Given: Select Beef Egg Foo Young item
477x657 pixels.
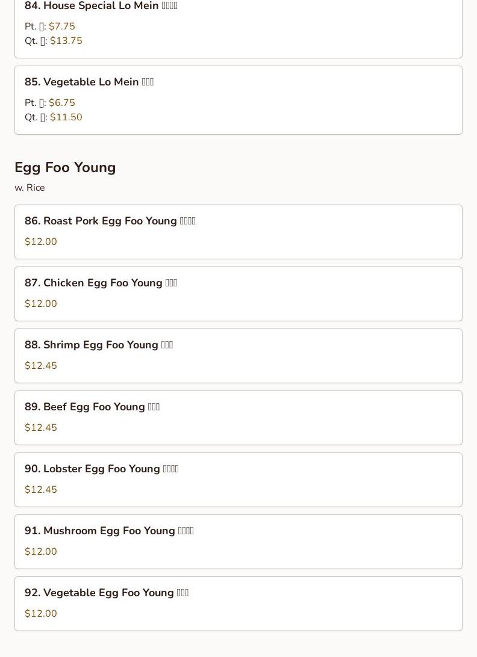Looking at the screenshot, I should [x=92, y=407].
